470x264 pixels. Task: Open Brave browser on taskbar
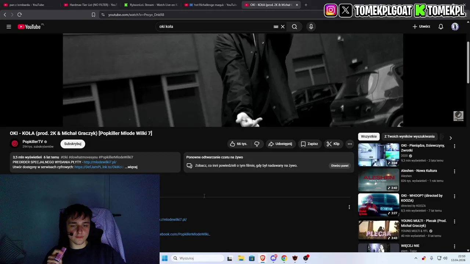click(263, 258)
